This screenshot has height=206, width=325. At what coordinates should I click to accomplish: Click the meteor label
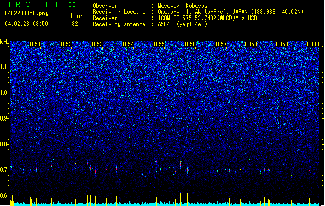pyautogui.click(x=73, y=16)
